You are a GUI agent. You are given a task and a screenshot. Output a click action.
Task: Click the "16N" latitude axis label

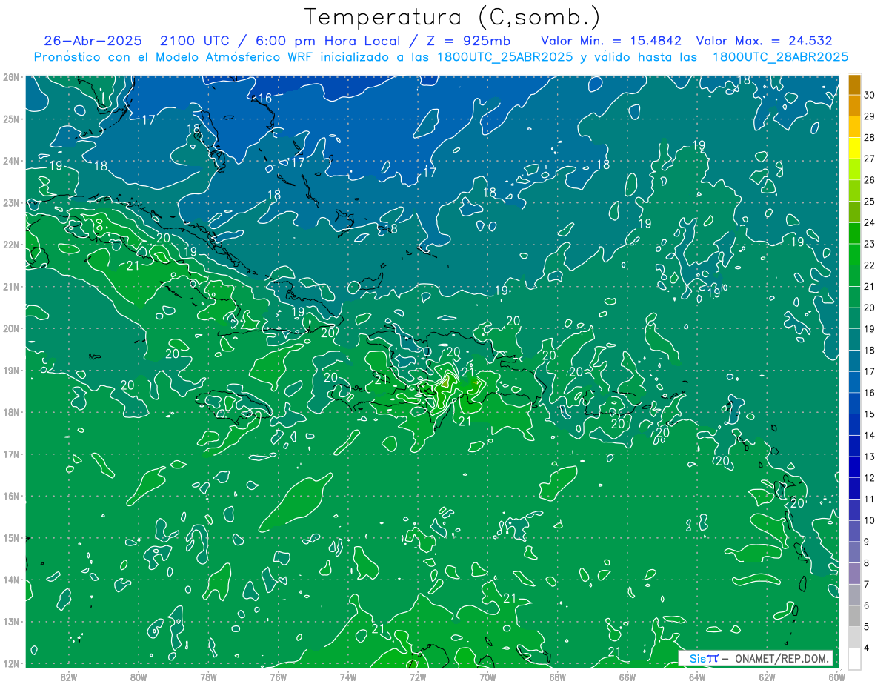pyautogui.click(x=11, y=496)
